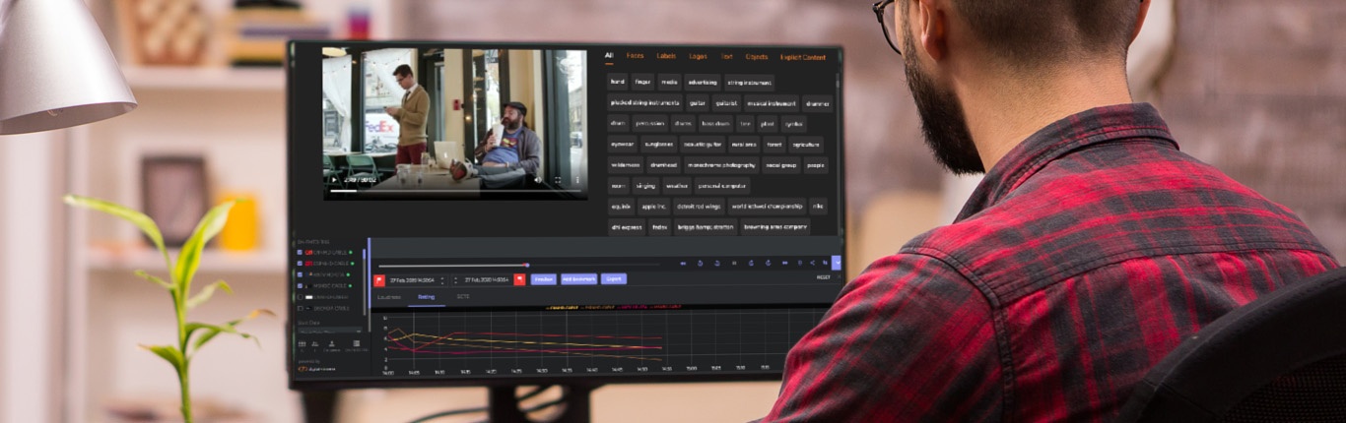
Task: Open the date dropdown below the channel list
Action: 330,332
